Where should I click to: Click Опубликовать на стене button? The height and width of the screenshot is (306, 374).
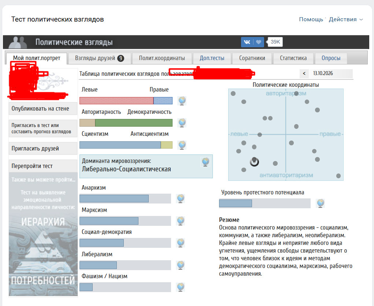coord(43,109)
